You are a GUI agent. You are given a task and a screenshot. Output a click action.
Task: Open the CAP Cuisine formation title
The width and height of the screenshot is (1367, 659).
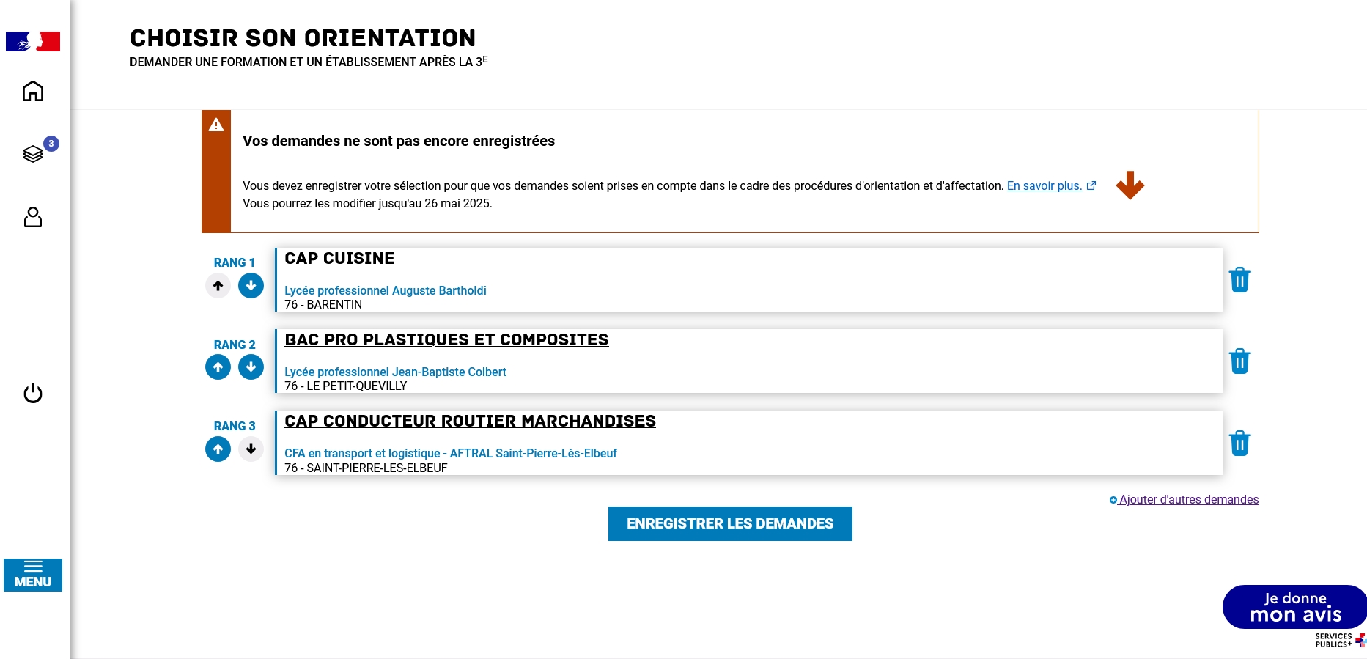(339, 259)
